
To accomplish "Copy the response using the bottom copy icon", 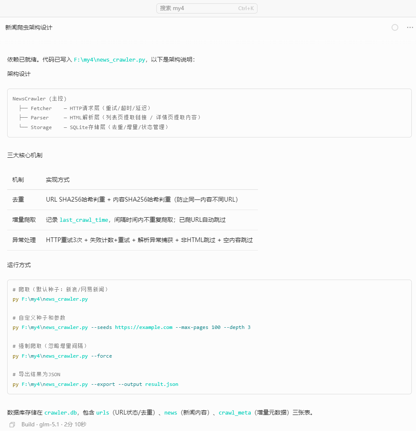I will [x=12, y=424].
